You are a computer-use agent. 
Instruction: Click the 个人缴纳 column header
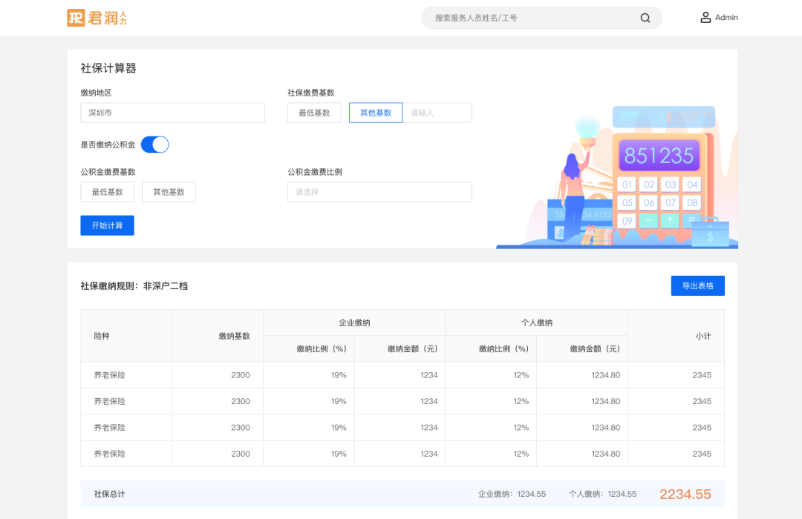coord(535,323)
